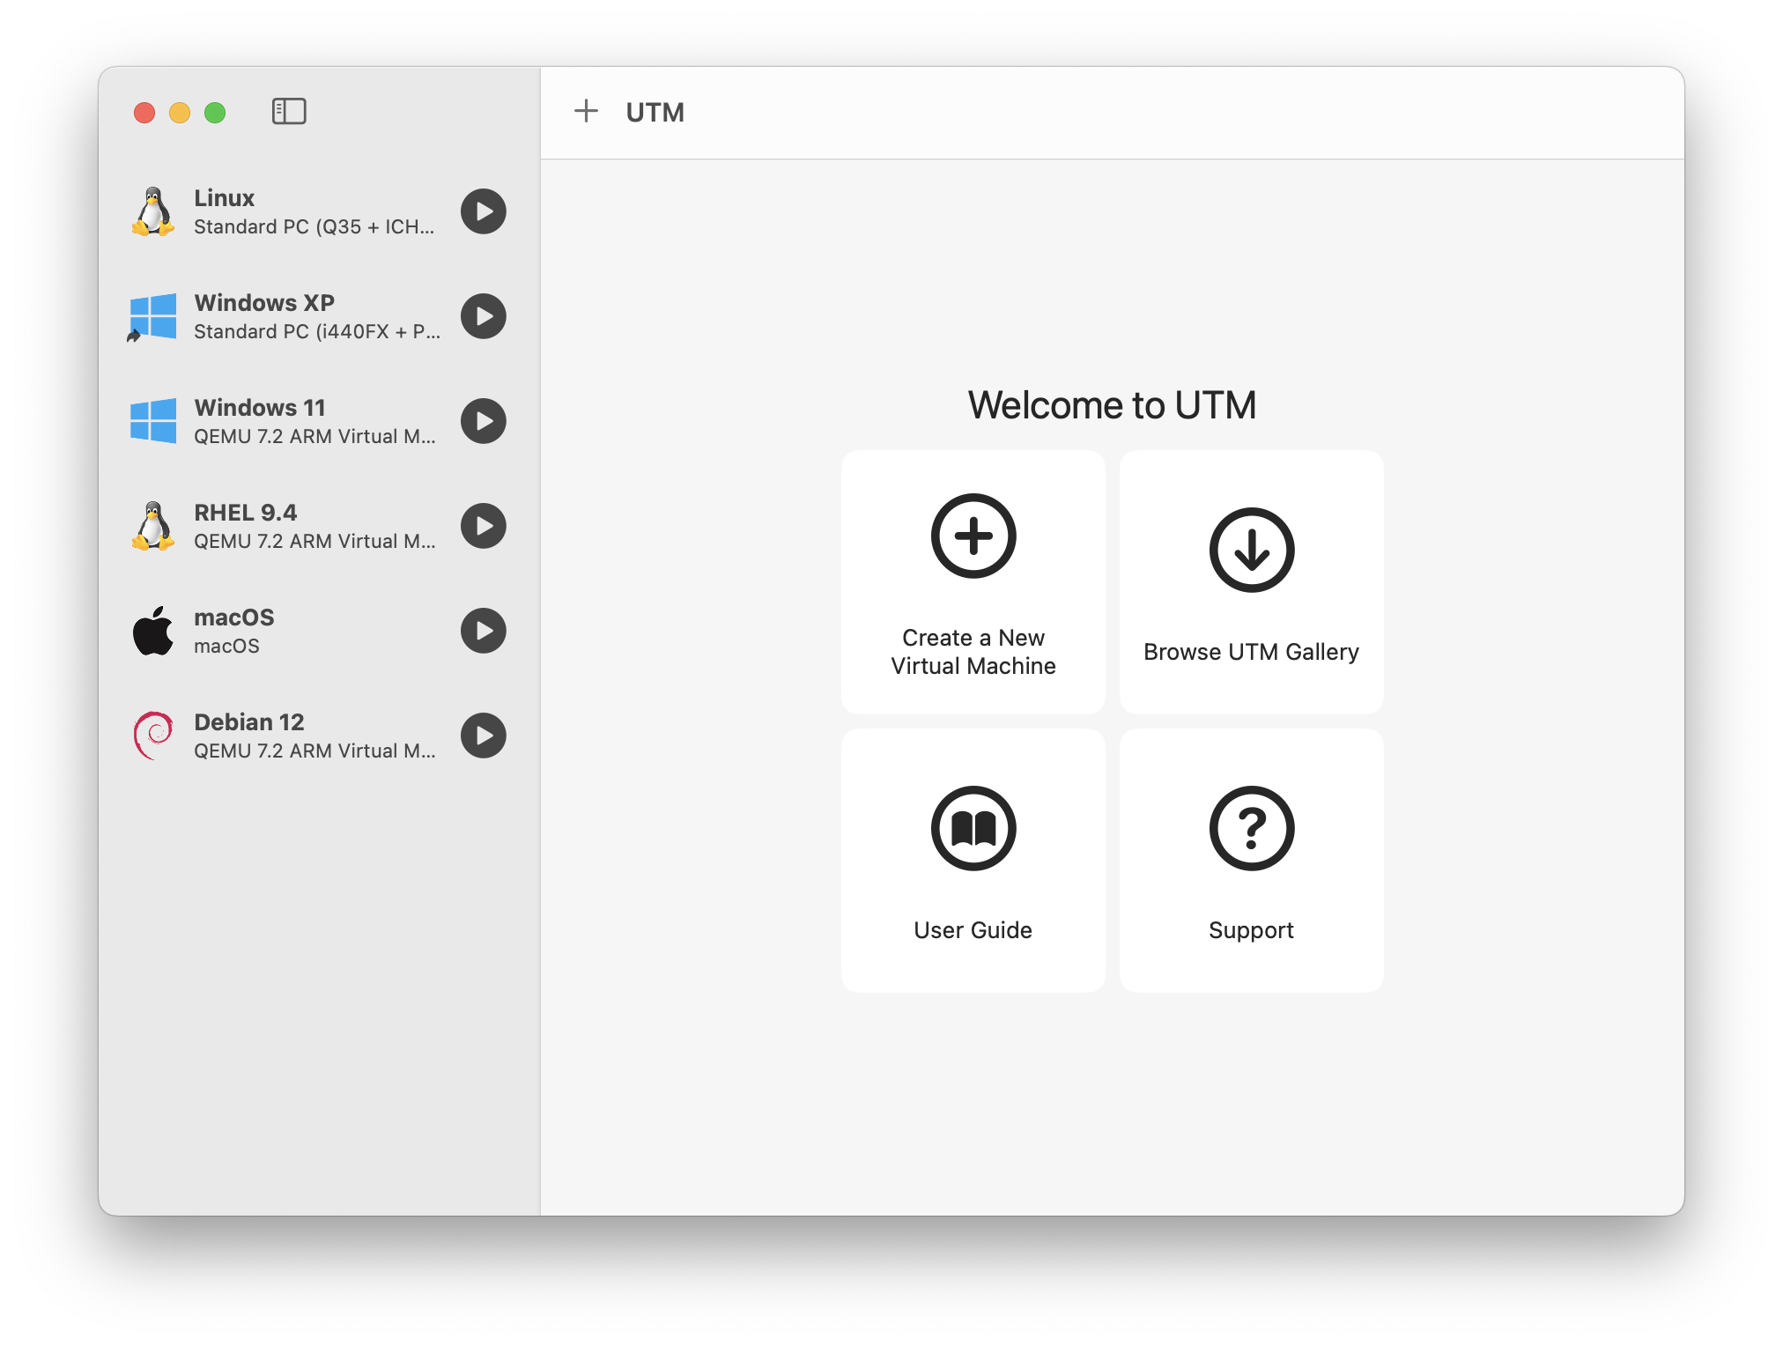
Task: Click the green full-screen window button
Action: tap(215, 113)
